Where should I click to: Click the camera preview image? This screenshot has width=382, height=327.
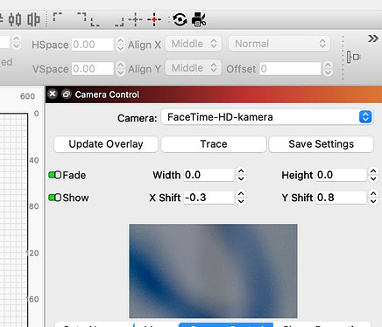[x=213, y=271]
